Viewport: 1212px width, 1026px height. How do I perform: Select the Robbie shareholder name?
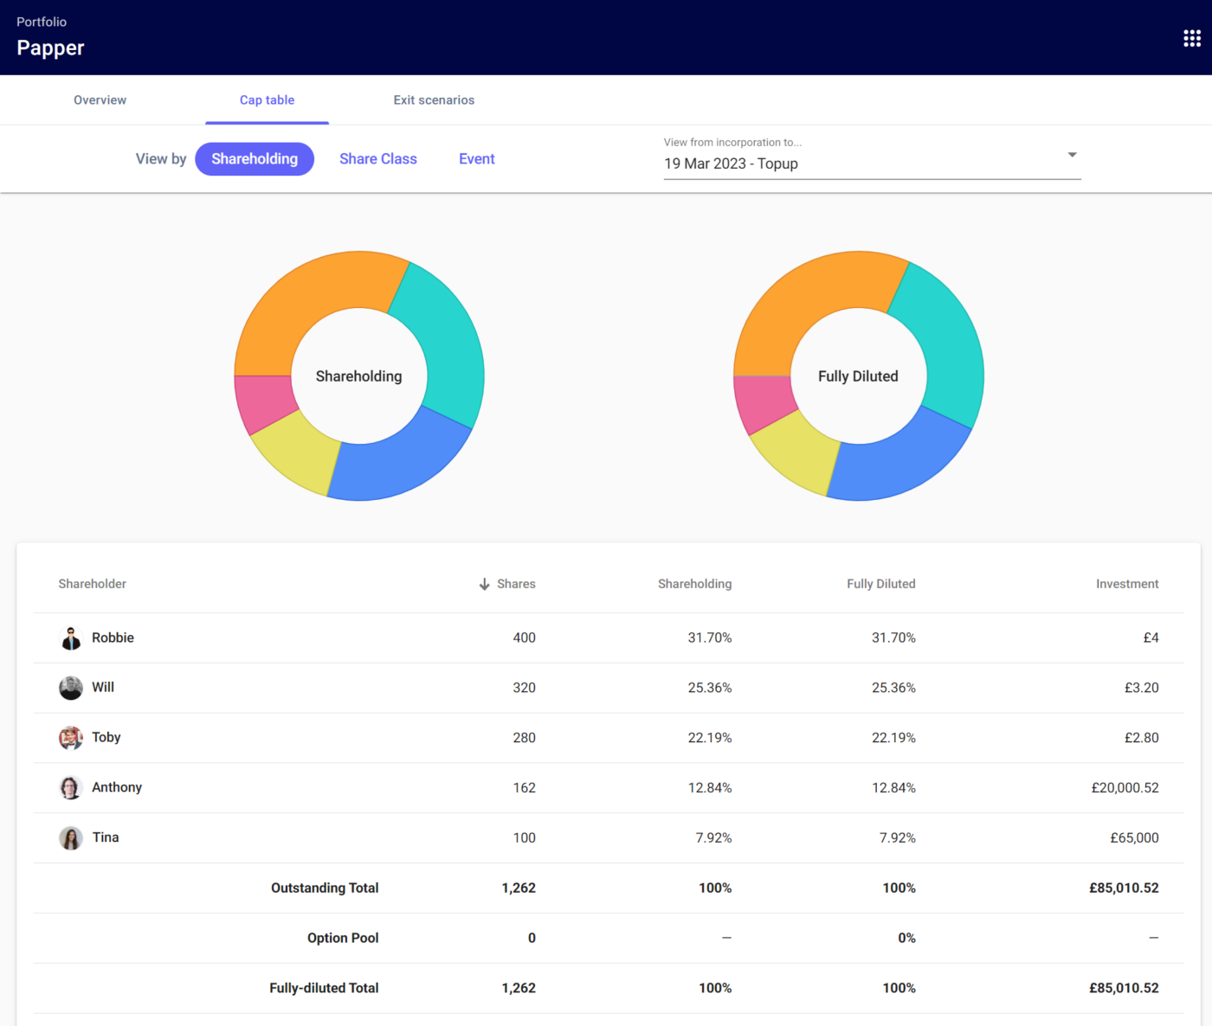[x=113, y=638]
